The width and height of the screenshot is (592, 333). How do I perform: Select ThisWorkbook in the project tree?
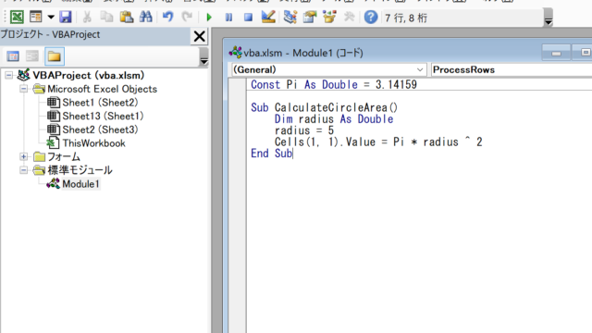[93, 143]
